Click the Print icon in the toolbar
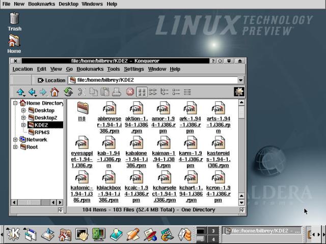 [117, 92]
